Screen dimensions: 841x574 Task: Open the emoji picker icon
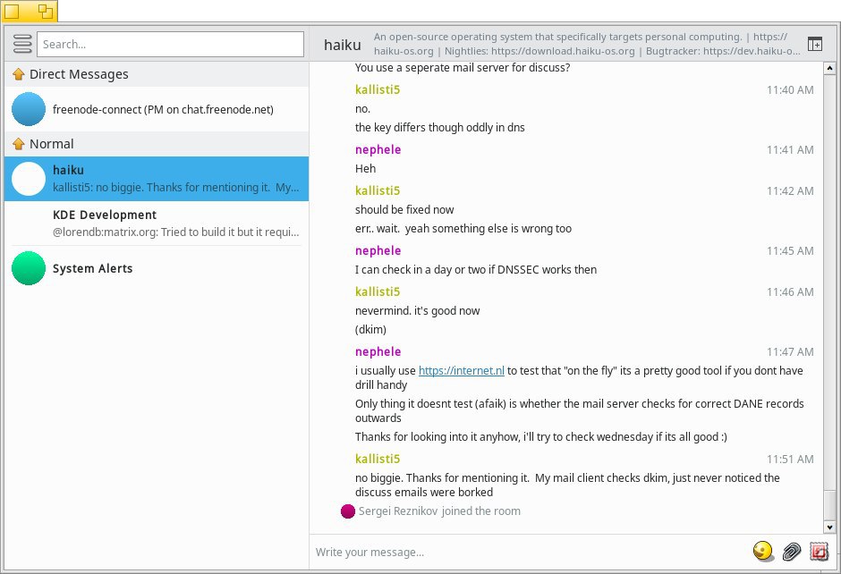pyautogui.click(x=762, y=551)
